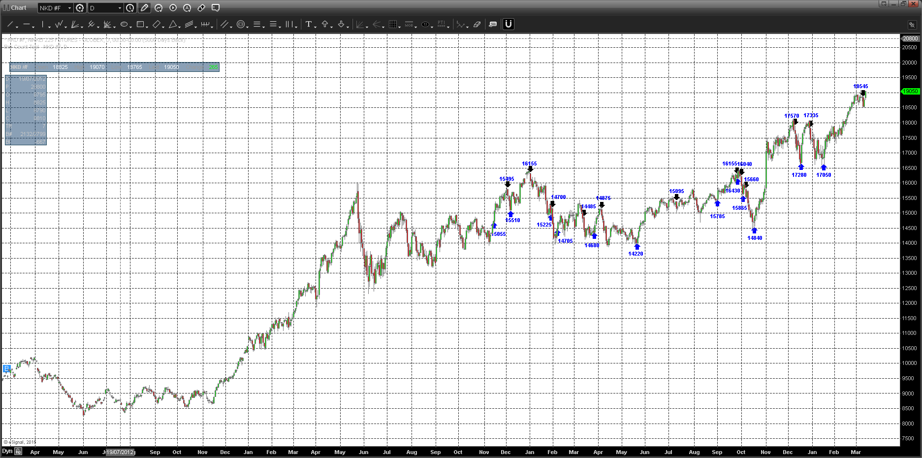Toggle the pencil drawing toolbar button
The height and width of the screenshot is (458, 922).
[144, 8]
